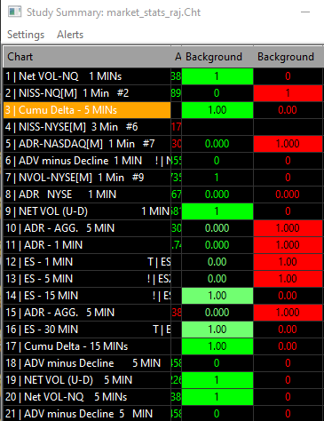Click red 1.000 cell in ADR - 1 MIN row

288,245
